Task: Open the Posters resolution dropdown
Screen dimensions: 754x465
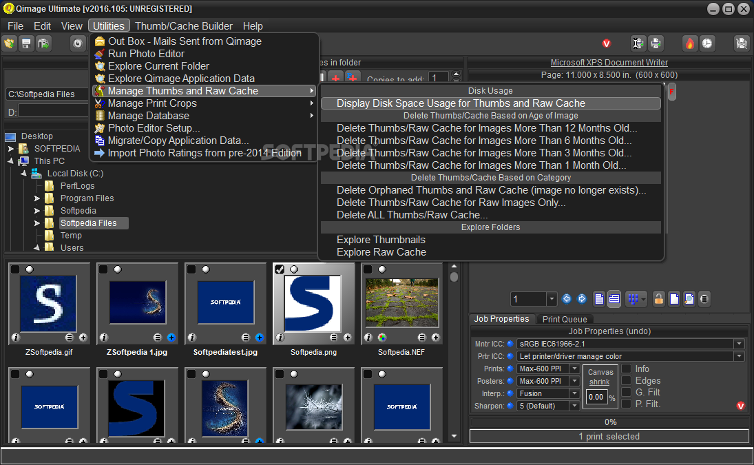Action: [574, 381]
